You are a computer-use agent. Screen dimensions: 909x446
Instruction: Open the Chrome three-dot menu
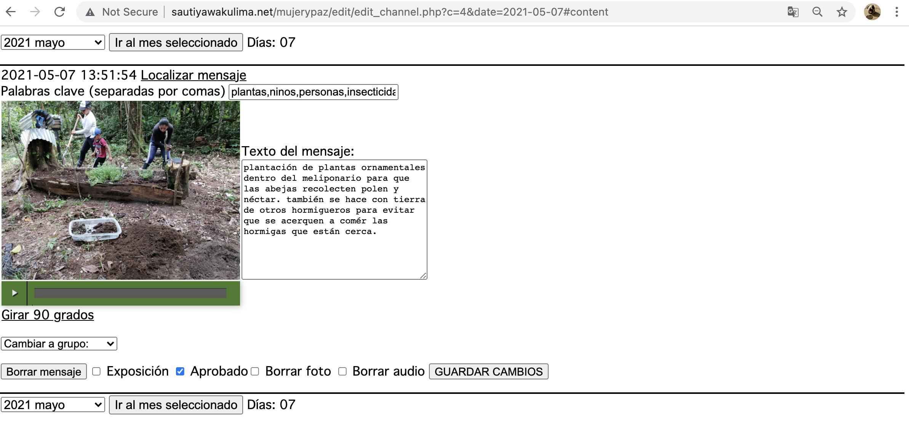click(x=896, y=12)
